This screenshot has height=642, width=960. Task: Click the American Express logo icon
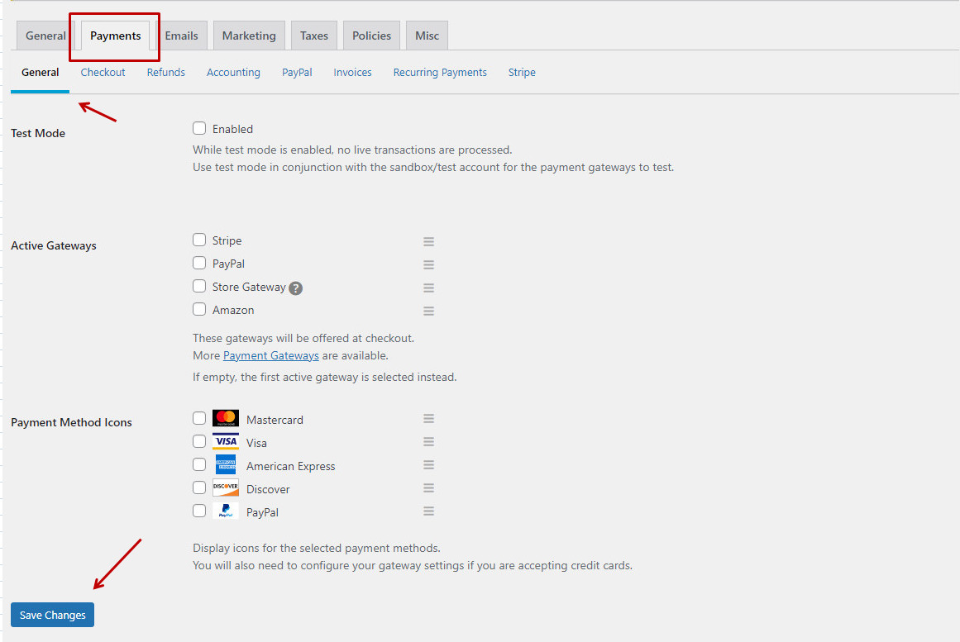click(x=225, y=464)
